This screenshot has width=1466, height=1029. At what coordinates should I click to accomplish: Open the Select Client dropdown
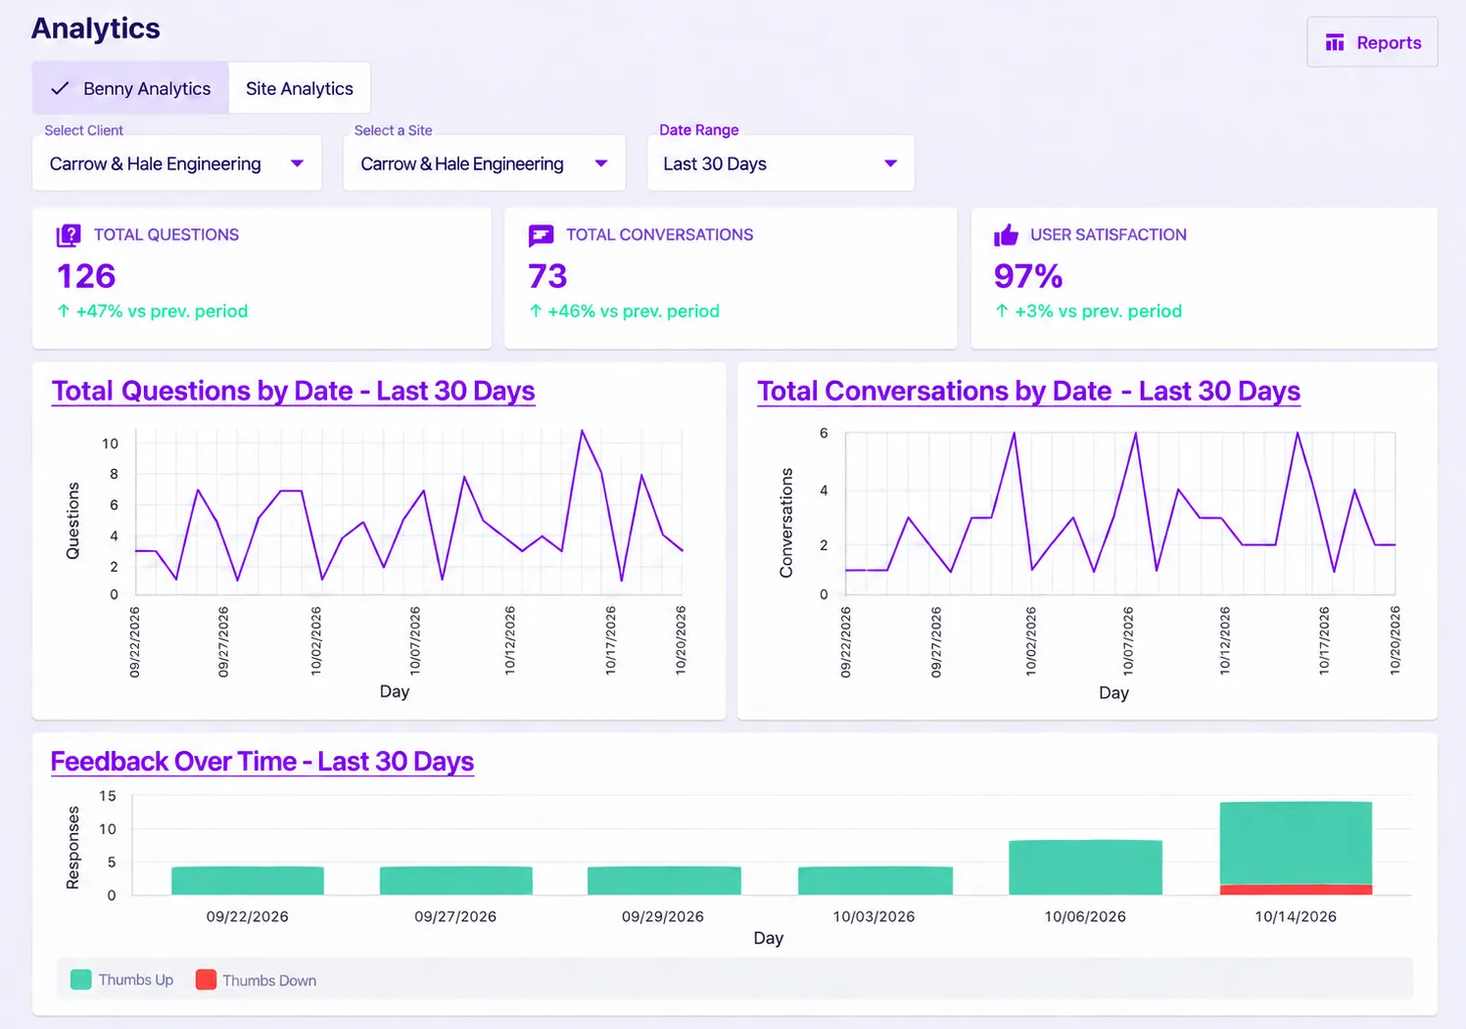(x=177, y=164)
